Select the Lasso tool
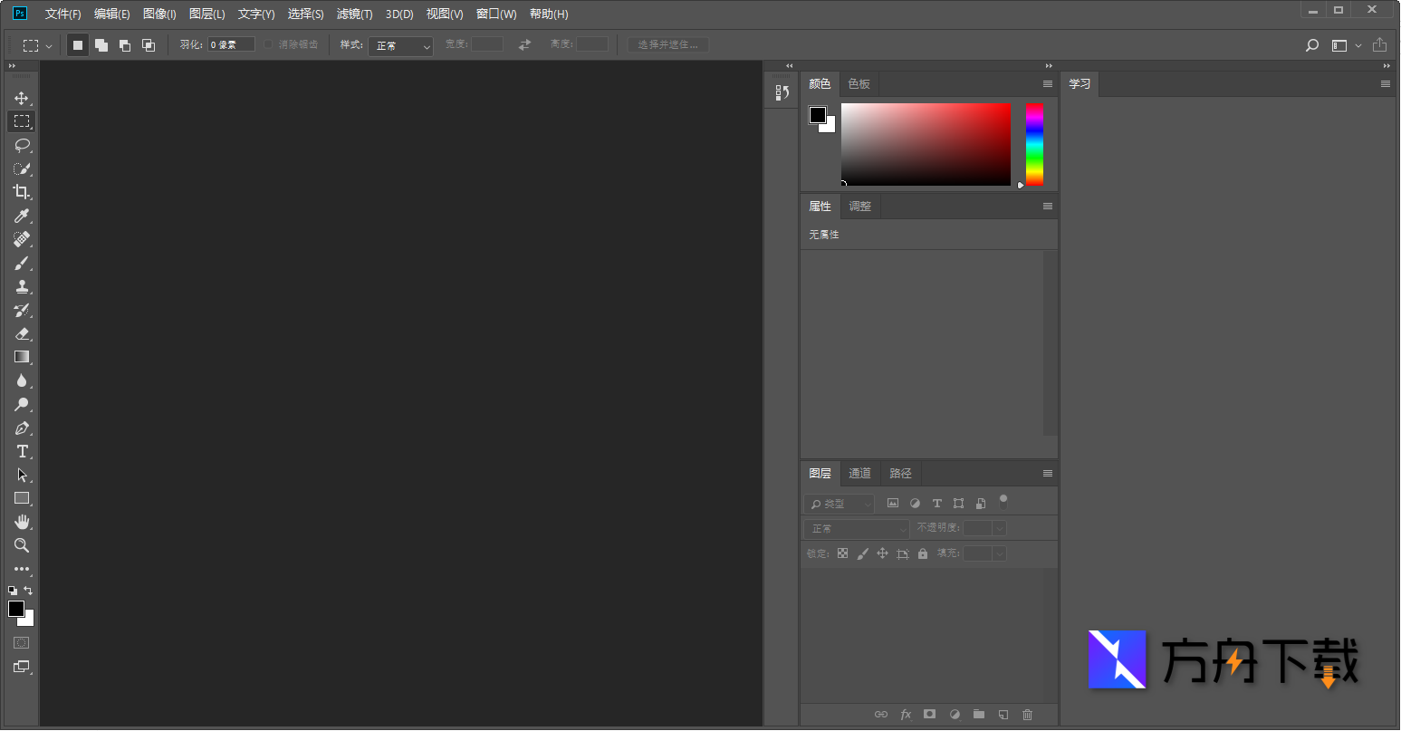 [x=21, y=145]
